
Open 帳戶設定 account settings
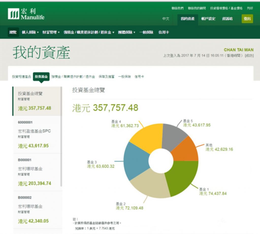[x=208, y=19]
